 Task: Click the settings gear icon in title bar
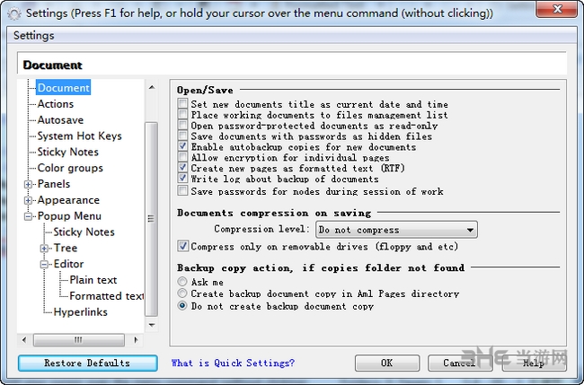coord(13,13)
